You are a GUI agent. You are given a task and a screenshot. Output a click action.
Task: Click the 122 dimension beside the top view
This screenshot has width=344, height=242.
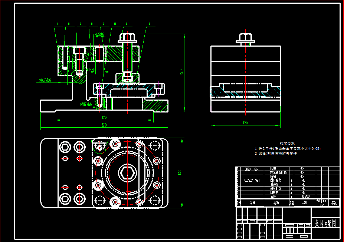pos(180,173)
